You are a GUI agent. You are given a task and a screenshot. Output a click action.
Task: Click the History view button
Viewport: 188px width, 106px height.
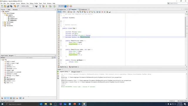point(64,12)
